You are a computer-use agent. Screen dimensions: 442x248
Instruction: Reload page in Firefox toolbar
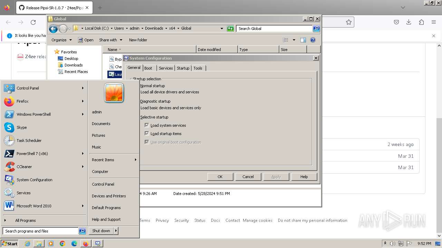(33, 22)
